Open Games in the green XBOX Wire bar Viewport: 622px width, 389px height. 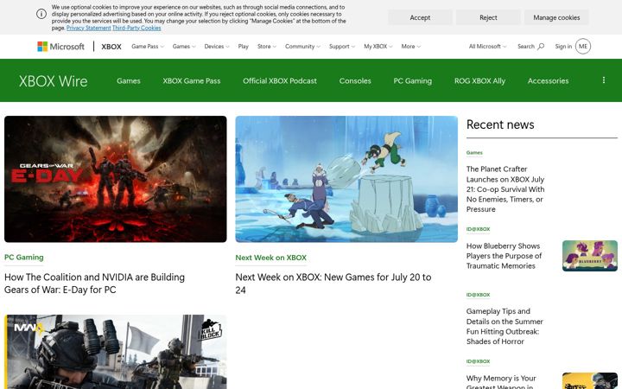129,80
